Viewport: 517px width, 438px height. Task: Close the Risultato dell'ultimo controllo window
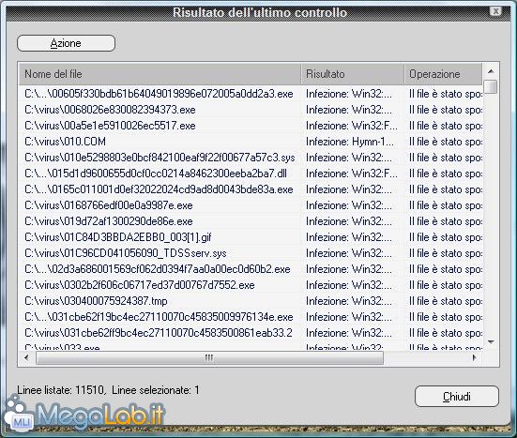click(495, 11)
